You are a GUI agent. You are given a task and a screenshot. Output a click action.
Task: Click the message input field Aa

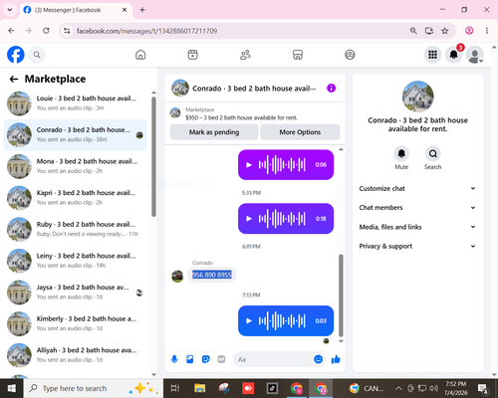[x=274, y=359]
